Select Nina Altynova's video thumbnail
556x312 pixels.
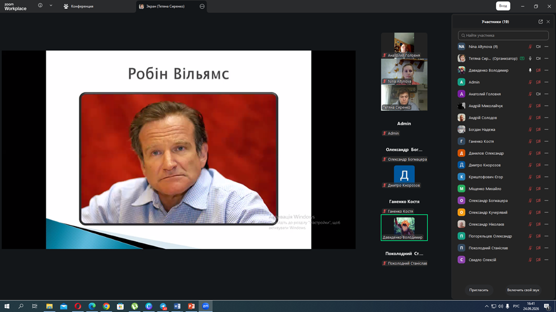pyautogui.click(x=404, y=72)
